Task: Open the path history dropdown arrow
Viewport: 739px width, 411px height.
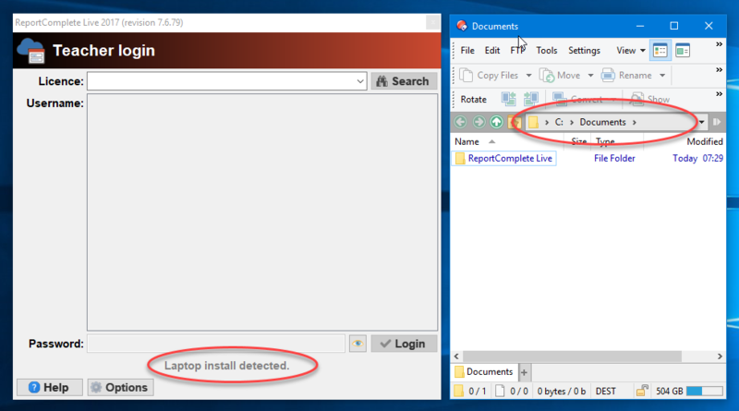Action: point(702,122)
